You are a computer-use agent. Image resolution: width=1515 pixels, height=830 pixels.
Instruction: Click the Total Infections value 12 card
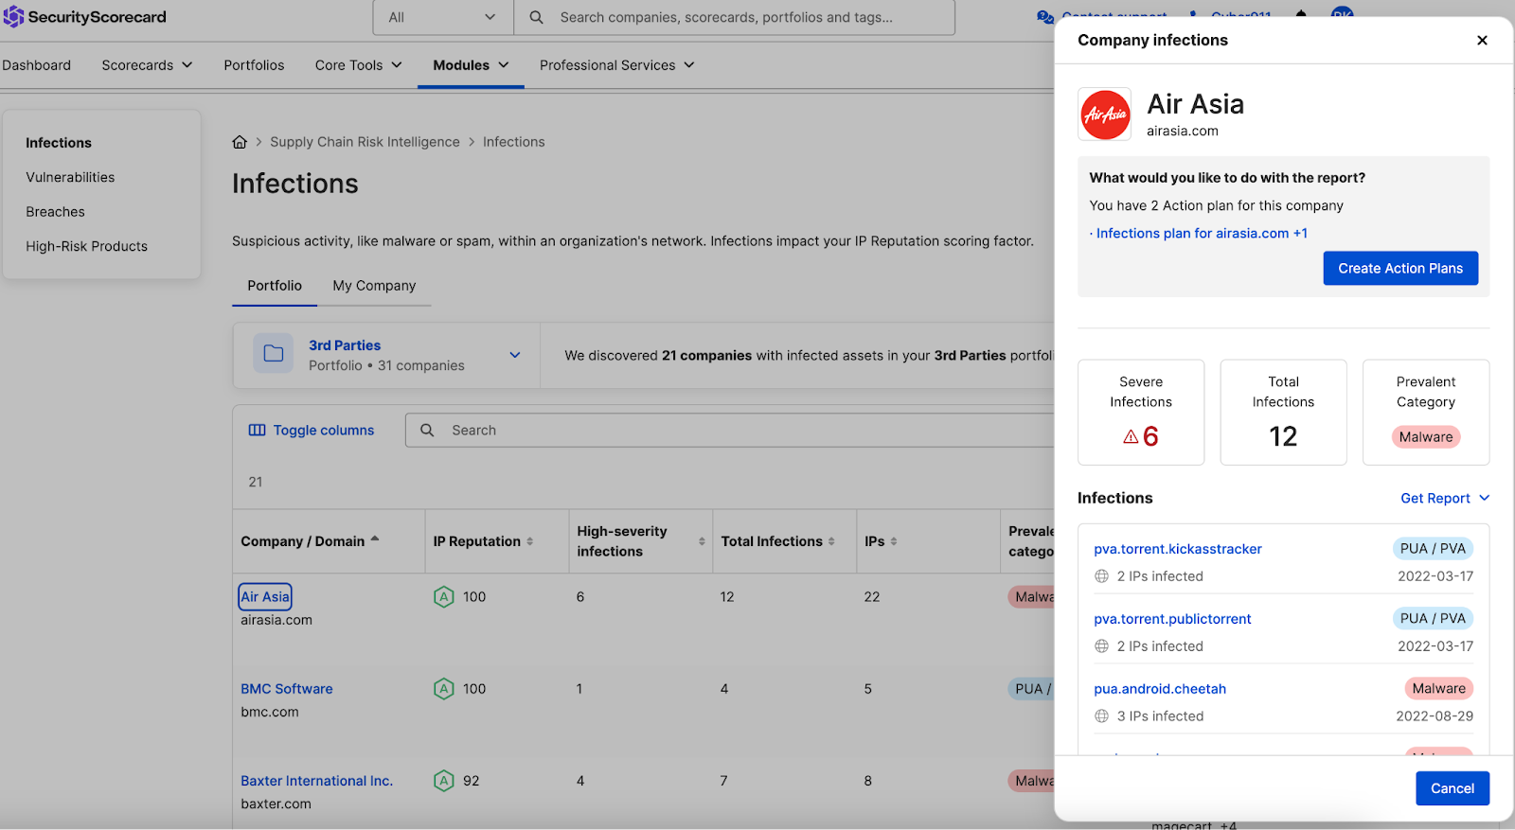tap(1283, 413)
